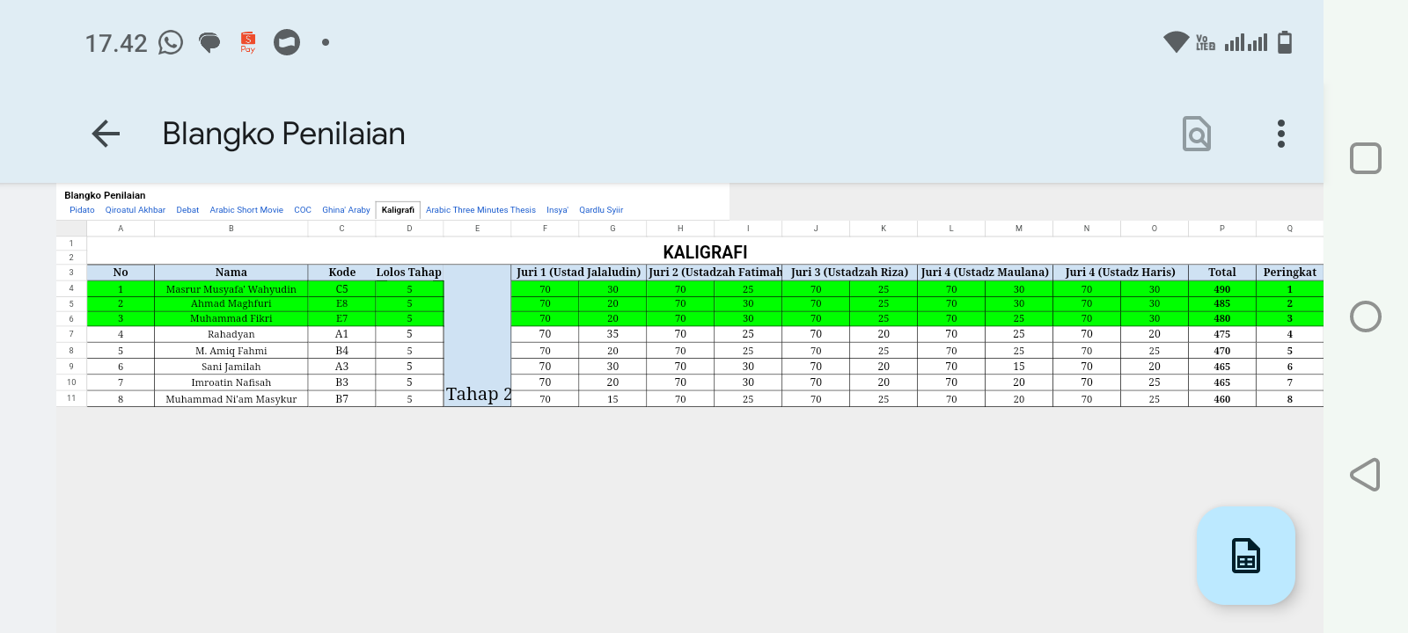Tap the floating sheets edit button

coord(1245,556)
